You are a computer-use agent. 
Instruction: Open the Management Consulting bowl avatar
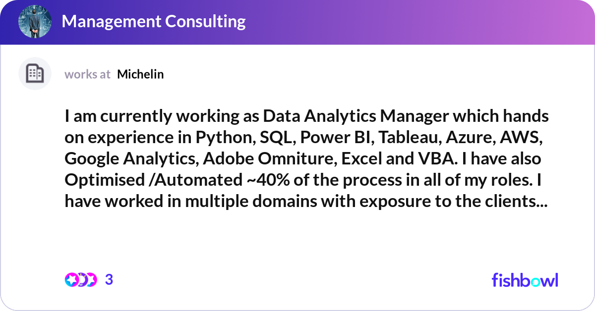coord(35,21)
